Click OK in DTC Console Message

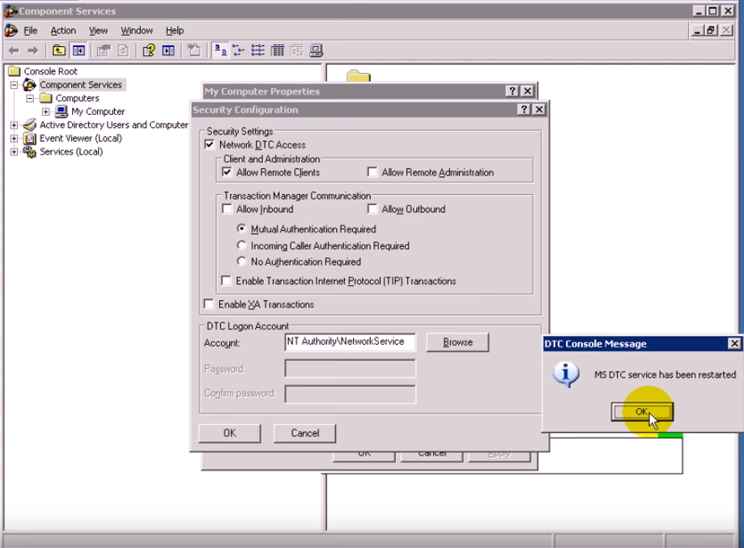tap(641, 412)
